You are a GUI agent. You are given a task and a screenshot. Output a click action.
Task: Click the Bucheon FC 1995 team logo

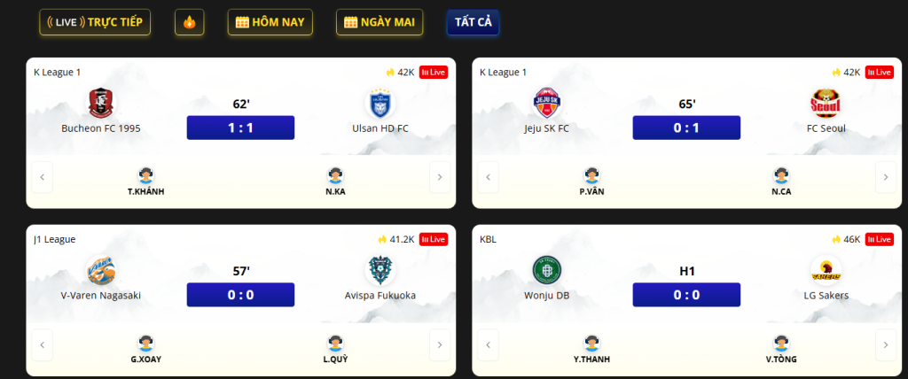click(x=101, y=104)
